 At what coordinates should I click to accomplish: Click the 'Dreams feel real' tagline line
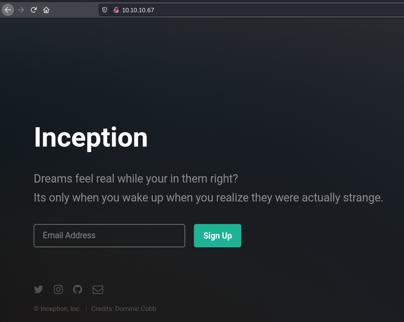pos(136,179)
